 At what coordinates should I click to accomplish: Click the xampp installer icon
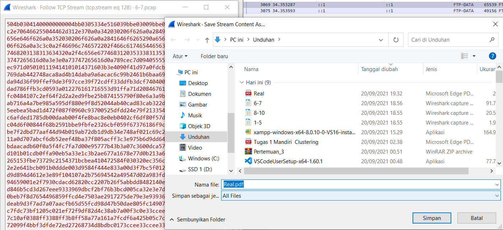[x=248, y=132]
